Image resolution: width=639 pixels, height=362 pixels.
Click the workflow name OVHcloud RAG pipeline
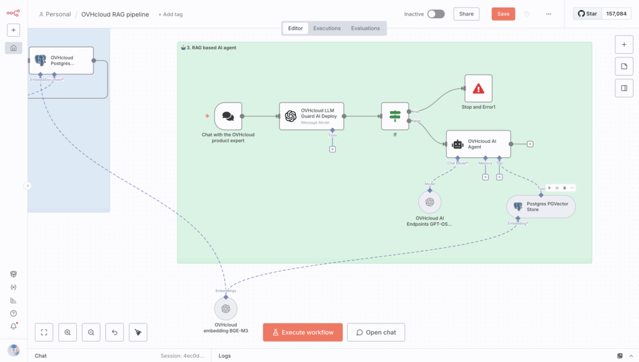[115, 14]
